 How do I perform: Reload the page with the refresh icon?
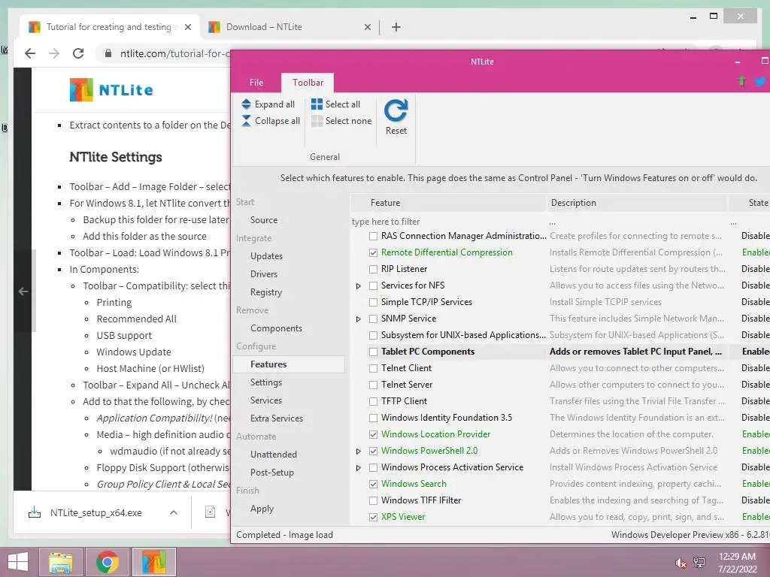click(78, 53)
